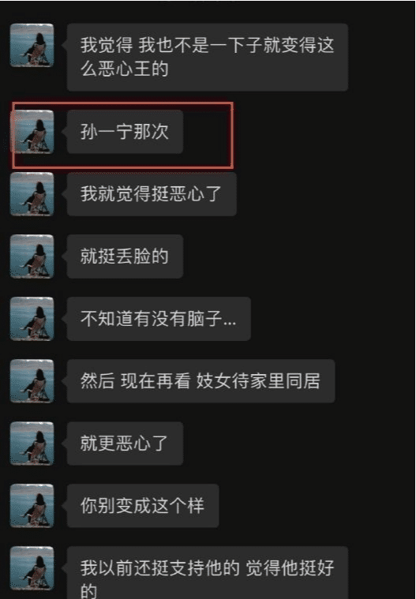Click avatar next to '就更恶心了' bubble
The width and height of the screenshot is (416, 599).
coord(32,444)
